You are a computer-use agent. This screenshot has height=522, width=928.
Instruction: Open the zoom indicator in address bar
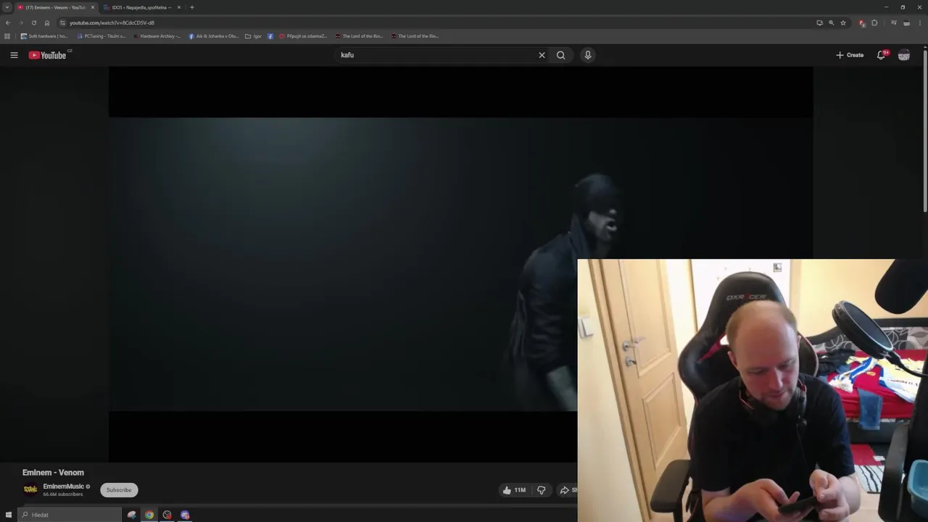pyautogui.click(x=832, y=22)
